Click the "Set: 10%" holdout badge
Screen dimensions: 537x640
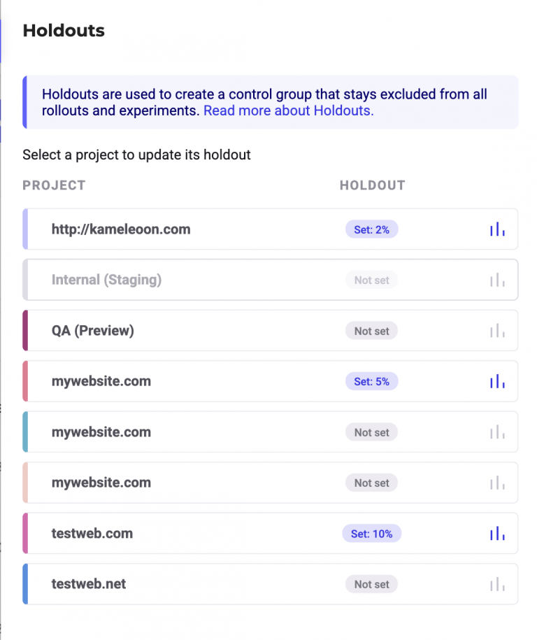371,534
